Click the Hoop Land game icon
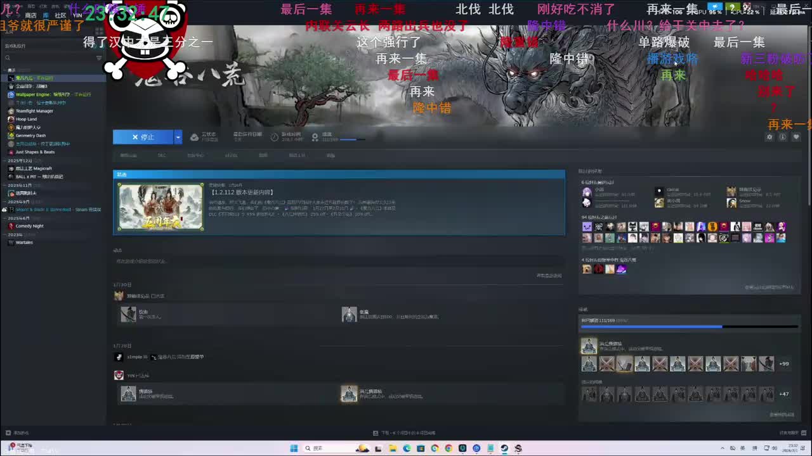 11,119
